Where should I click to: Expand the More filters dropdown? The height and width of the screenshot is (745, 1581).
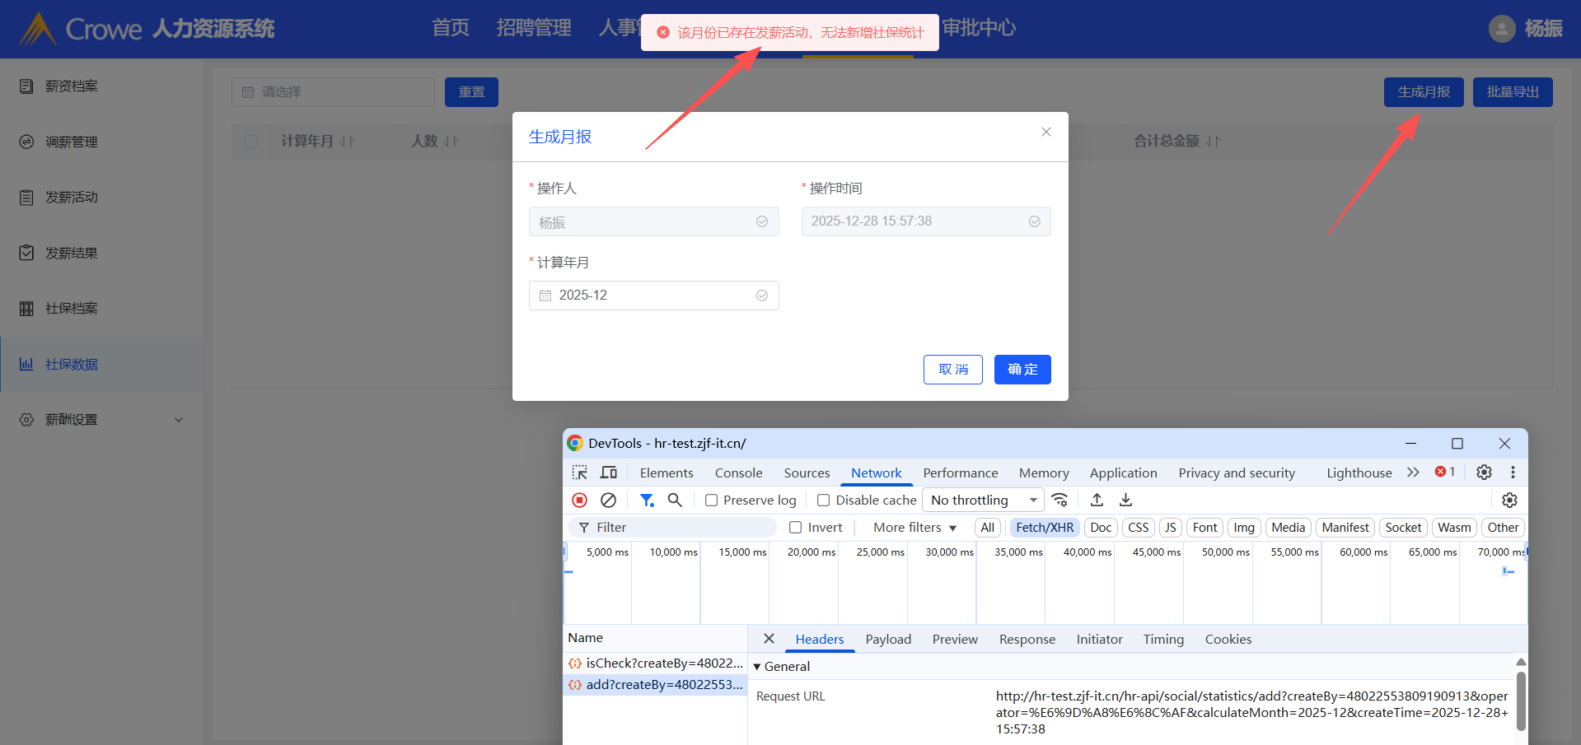point(914,528)
